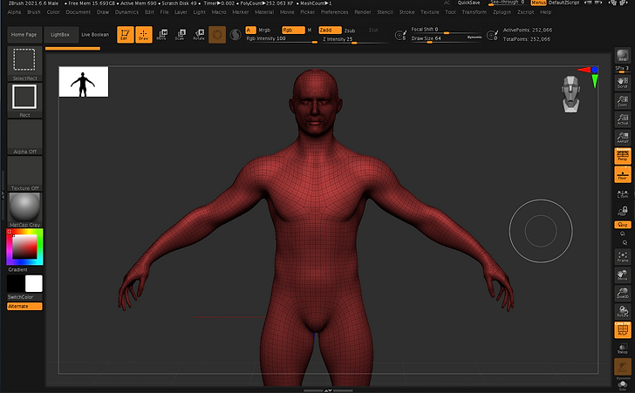Open the SelectRect brush picker
Screen dimensions: 635x393
[x=24, y=64]
